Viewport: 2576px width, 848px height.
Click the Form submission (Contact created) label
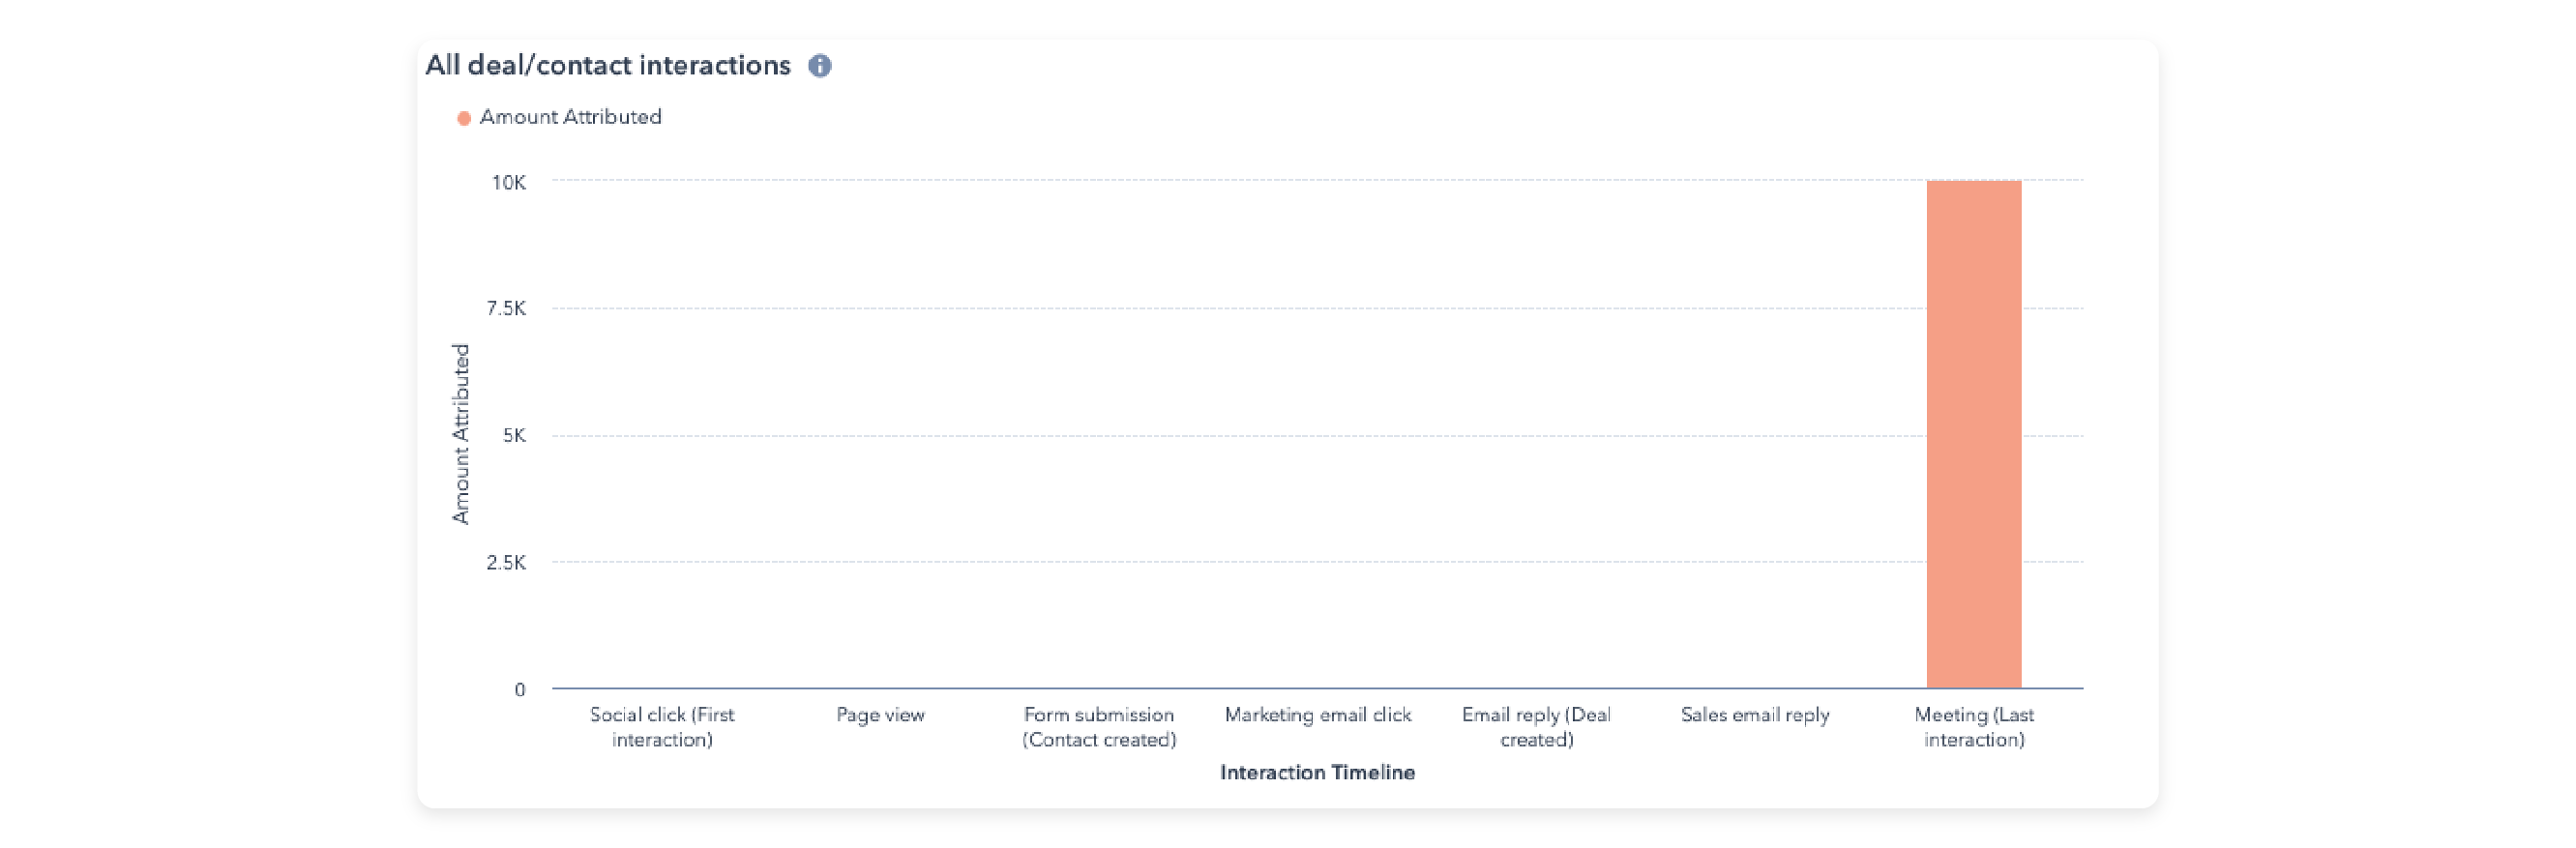click(1098, 727)
